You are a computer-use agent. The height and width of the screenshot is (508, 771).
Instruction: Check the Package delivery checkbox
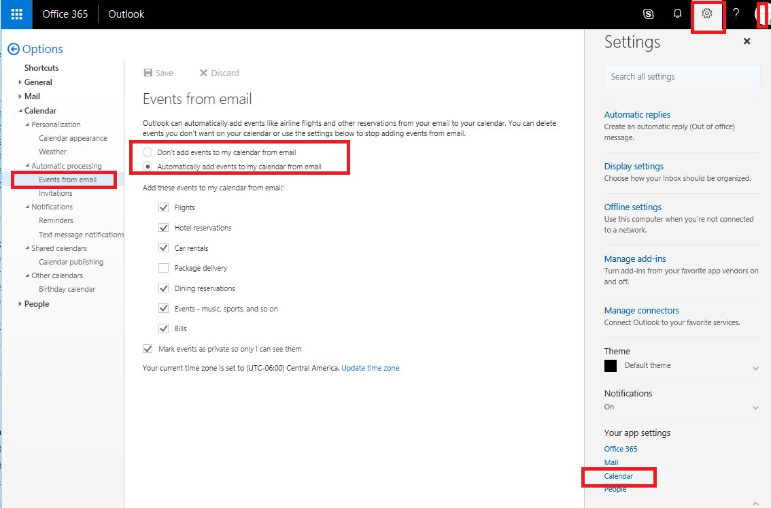click(x=164, y=268)
